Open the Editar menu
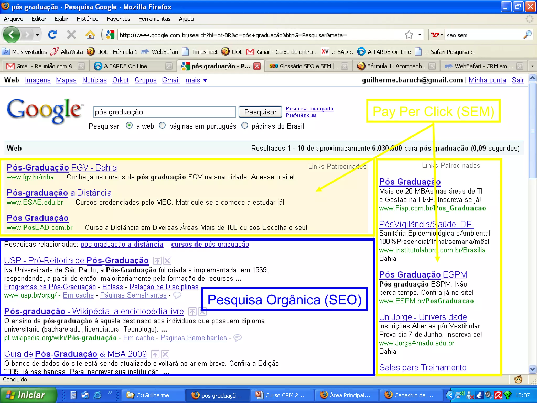This screenshot has width=537, height=403. coord(39,19)
